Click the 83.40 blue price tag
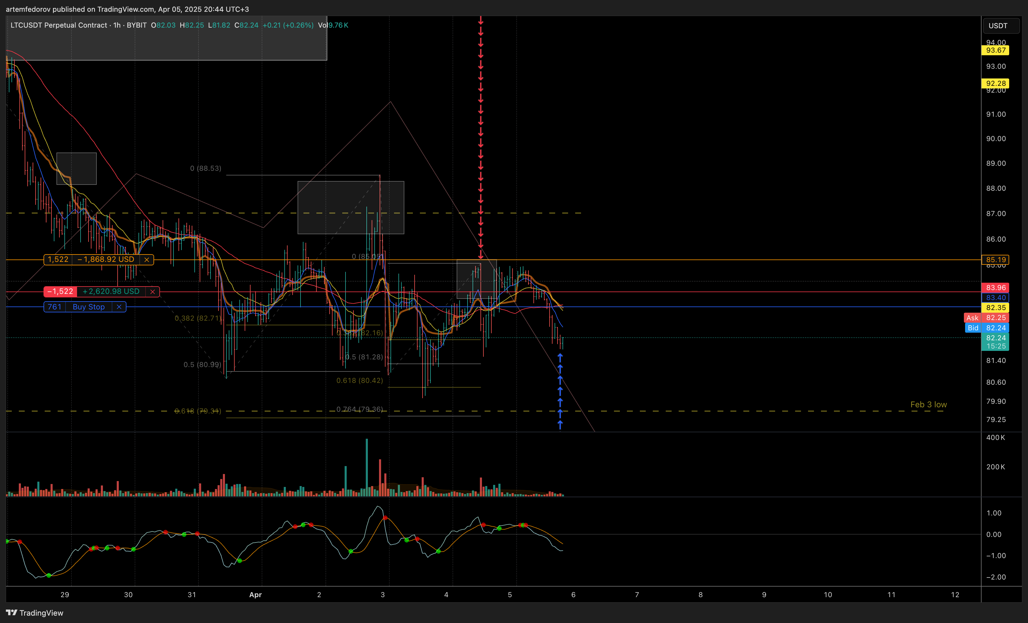1028x623 pixels. tap(995, 298)
